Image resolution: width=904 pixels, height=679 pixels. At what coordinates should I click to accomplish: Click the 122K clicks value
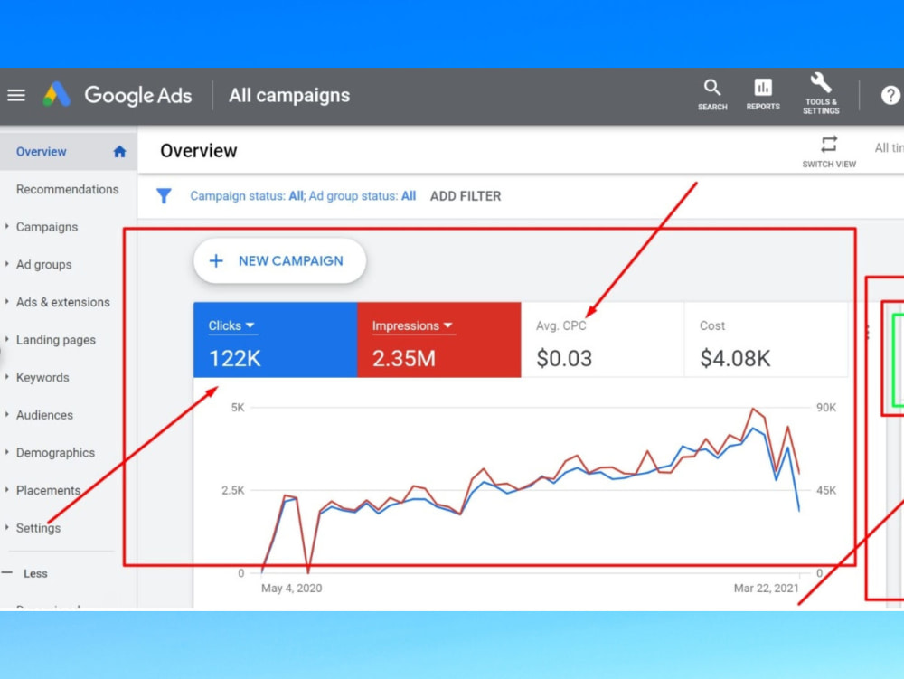pos(235,359)
